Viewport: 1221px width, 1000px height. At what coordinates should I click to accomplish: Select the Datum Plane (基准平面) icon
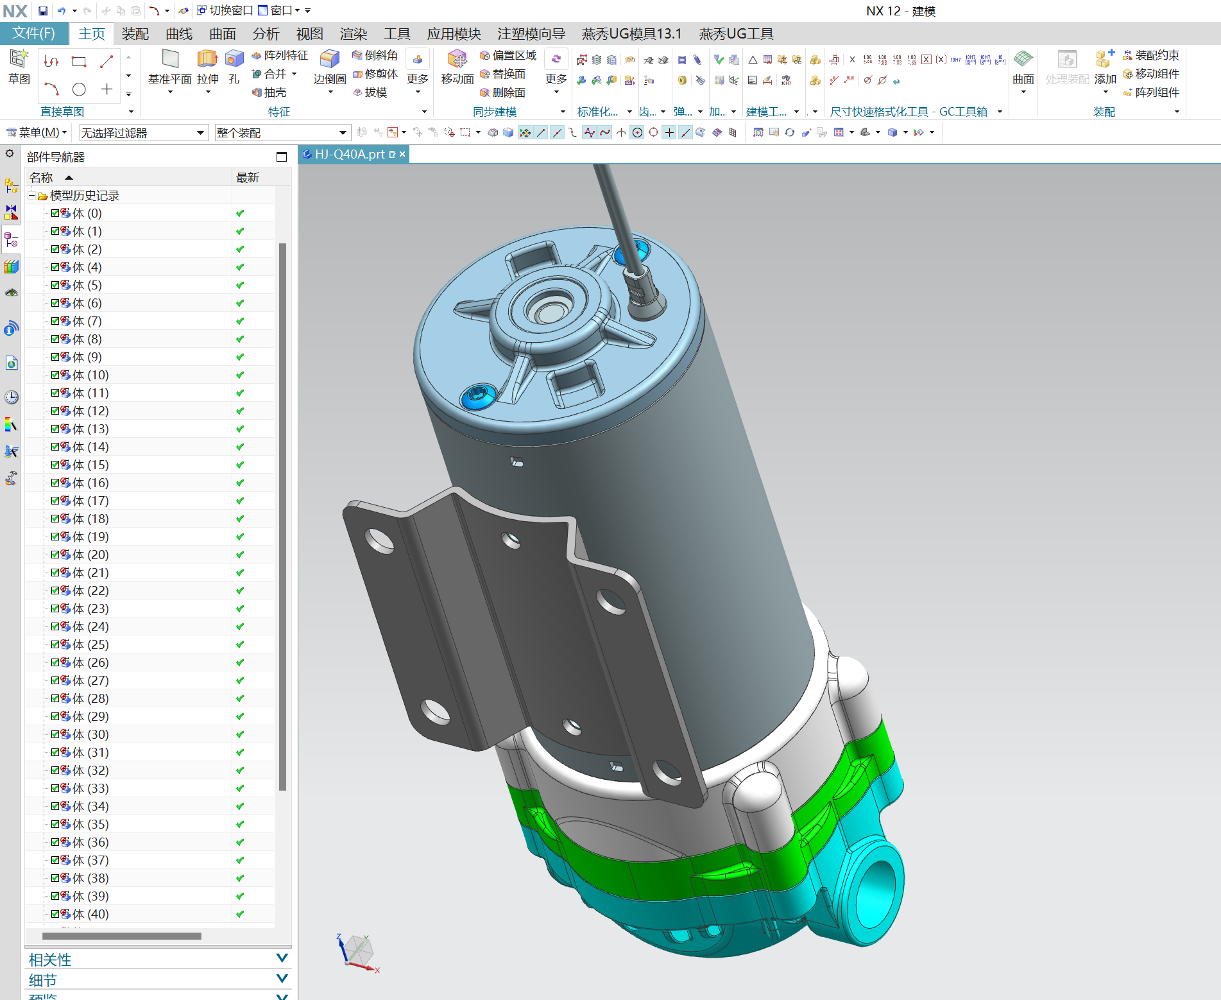click(x=170, y=59)
